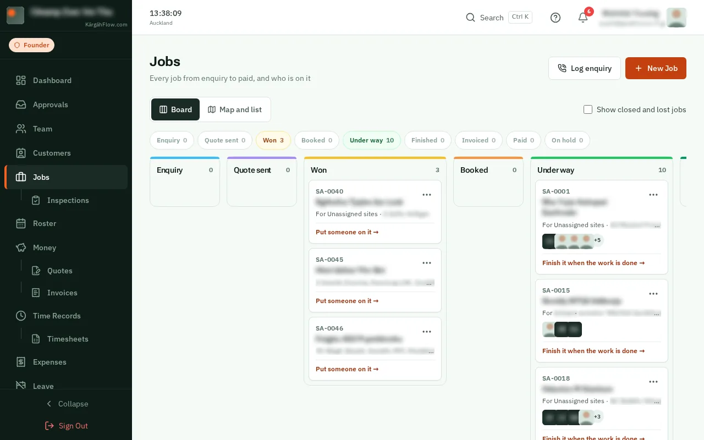
Task: Open the Expenses receipt icon
Action: pos(21,362)
